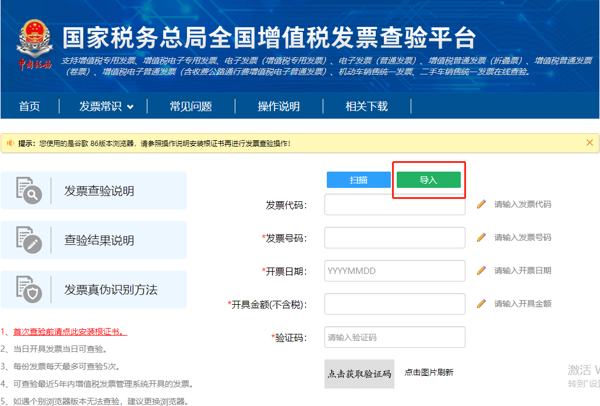The height and width of the screenshot is (406, 600).
Task: Click the pencil invoice icon beside 查验结果说明
Action: tap(29, 240)
